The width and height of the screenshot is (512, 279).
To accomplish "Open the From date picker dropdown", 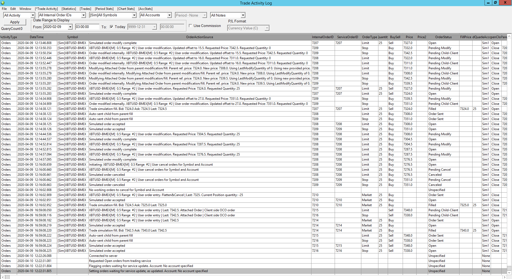I will [x=70, y=27].
